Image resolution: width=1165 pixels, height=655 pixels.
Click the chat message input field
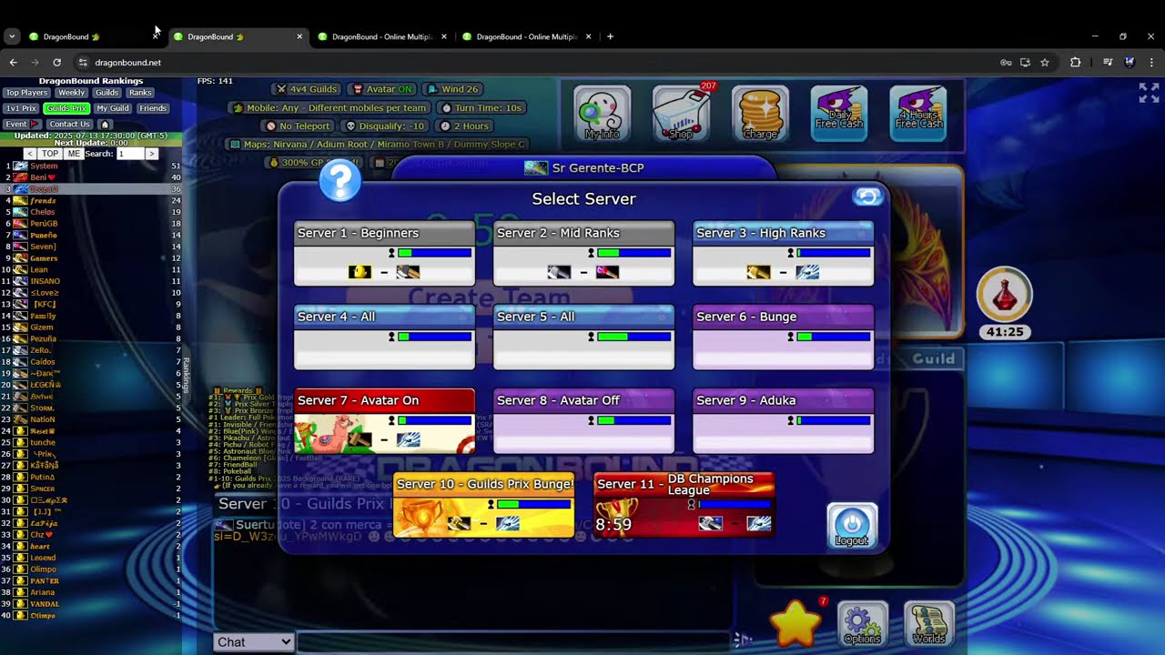tap(514, 642)
